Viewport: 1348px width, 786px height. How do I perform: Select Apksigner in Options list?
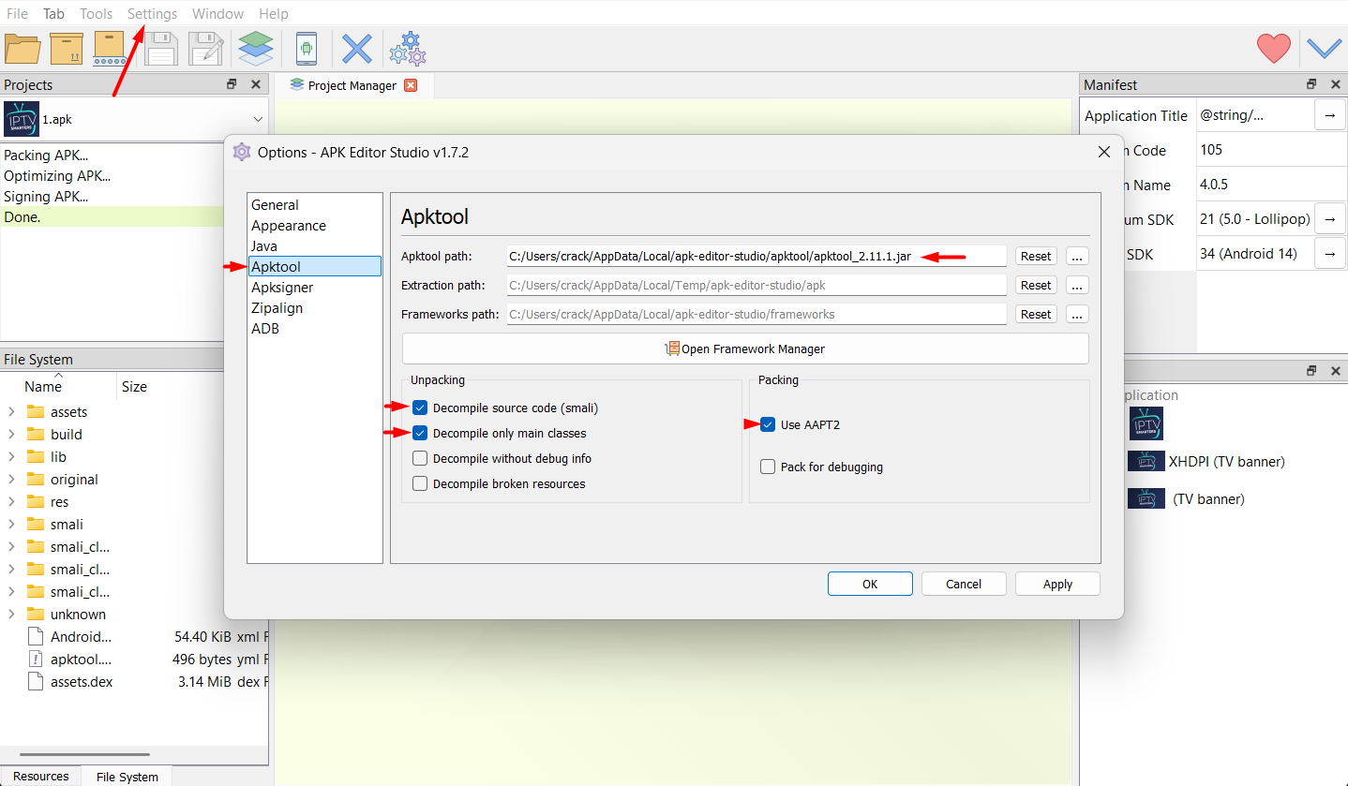[315, 287]
